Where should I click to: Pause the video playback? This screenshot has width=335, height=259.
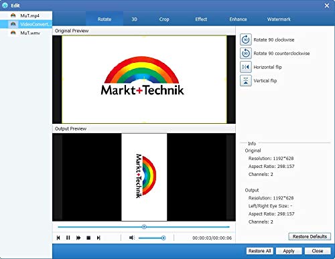click(x=68, y=238)
